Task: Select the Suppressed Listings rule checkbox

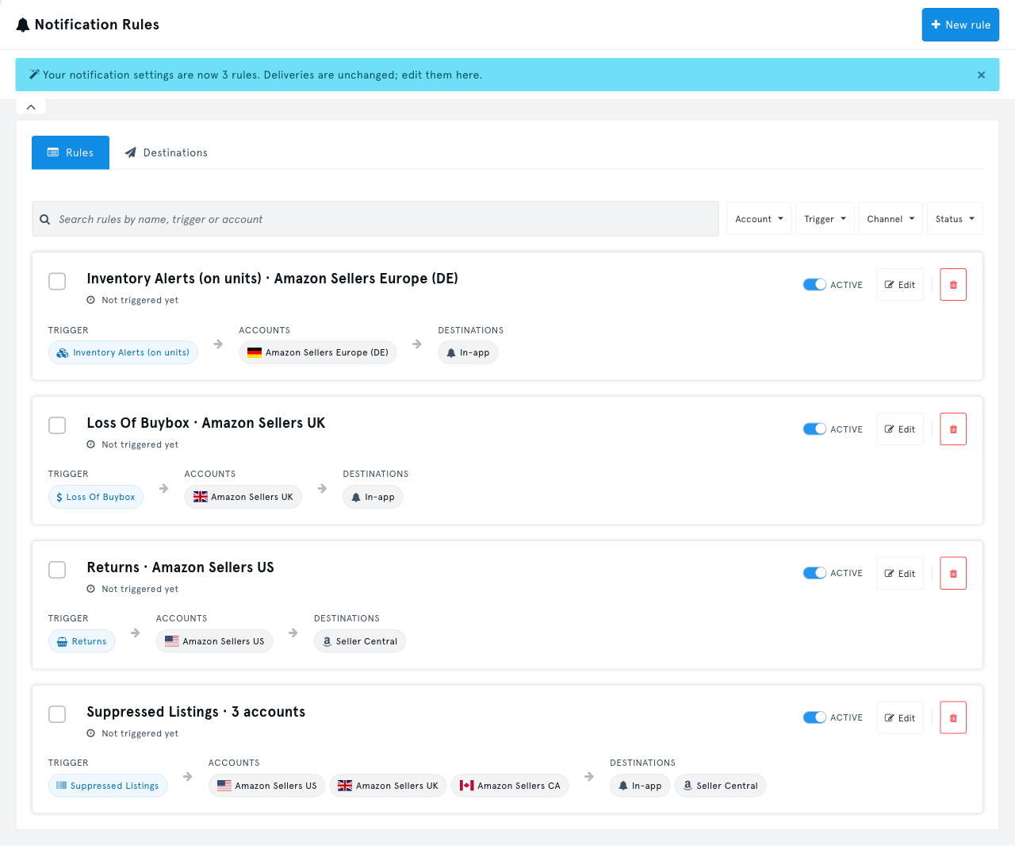Action: click(57, 715)
